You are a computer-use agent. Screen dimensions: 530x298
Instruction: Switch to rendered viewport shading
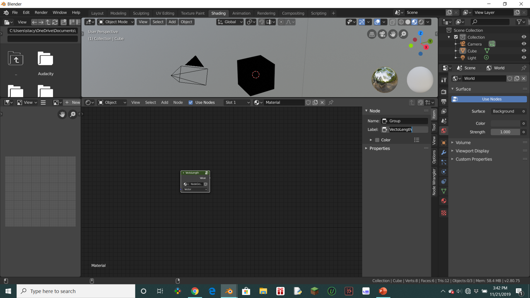click(421, 22)
